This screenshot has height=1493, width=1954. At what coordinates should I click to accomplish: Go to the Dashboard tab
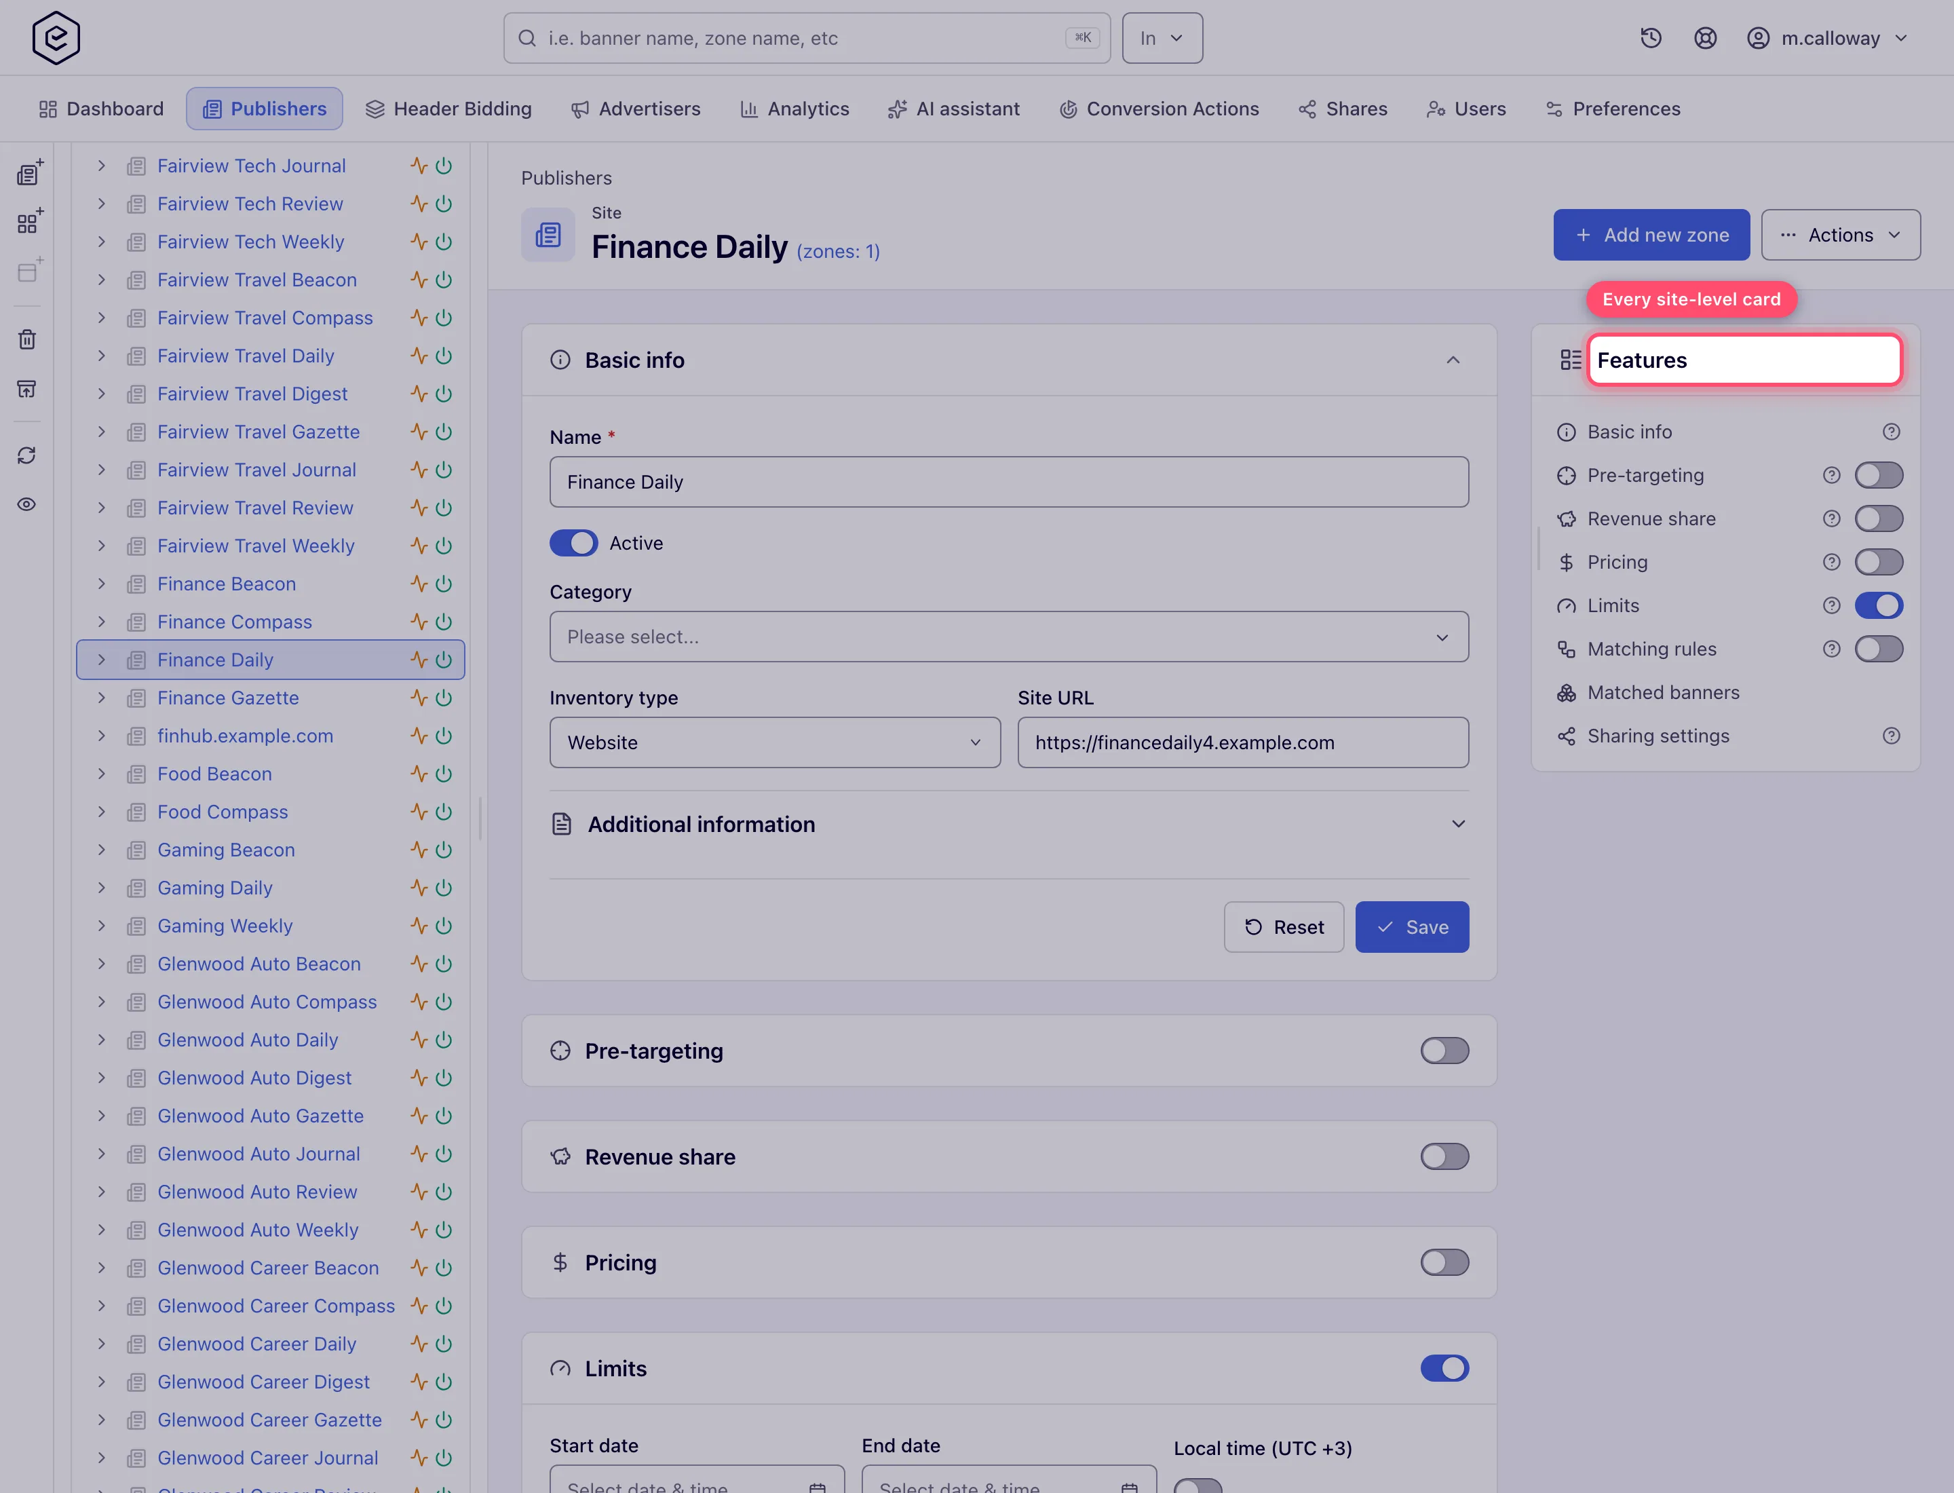click(101, 109)
